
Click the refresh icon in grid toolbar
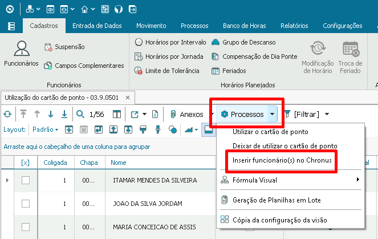7,114
